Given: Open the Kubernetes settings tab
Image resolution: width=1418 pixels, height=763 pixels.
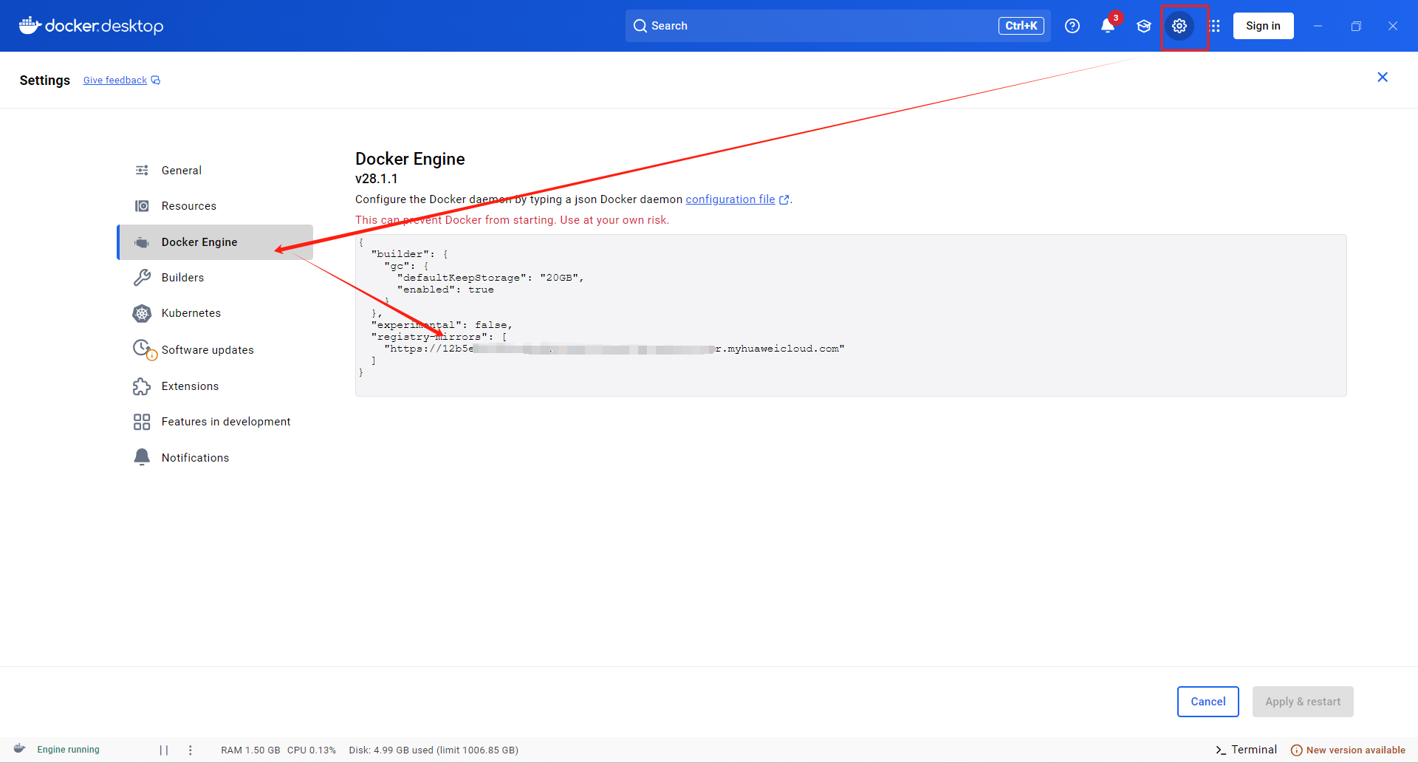Looking at the screenshot, I should 215,313.
